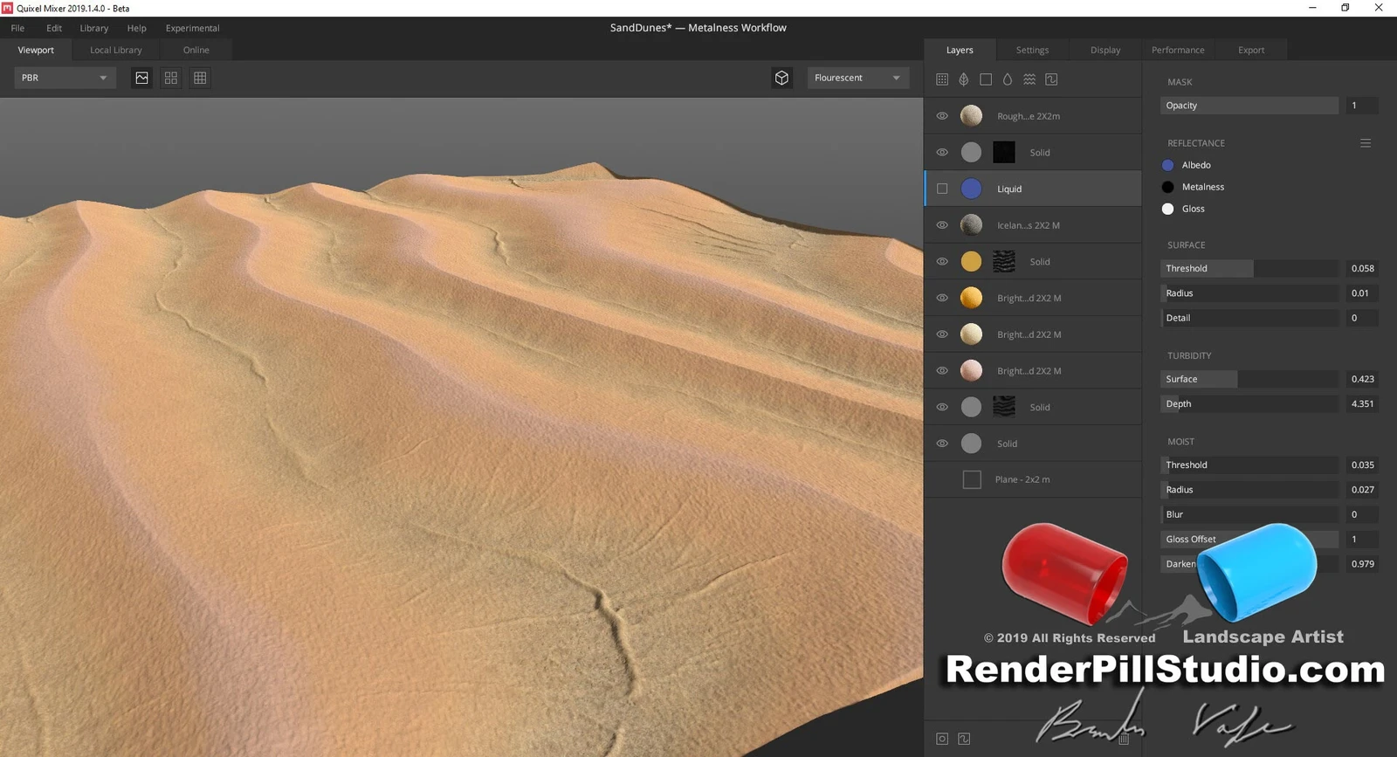Open the Performance tab
1397x757 pixels.
(1178, 50)
